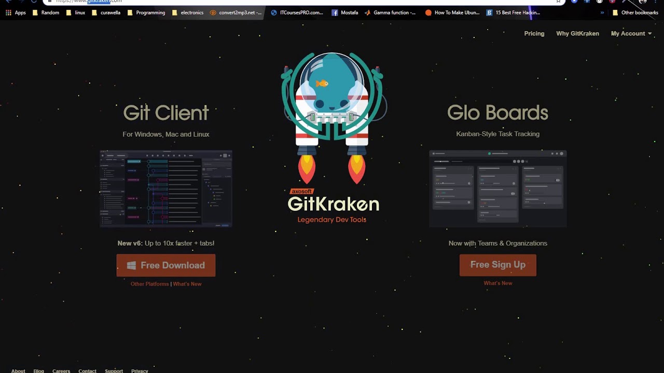Open the Support footer link
Screen dimensions: 664x373
tap(114, 371)
